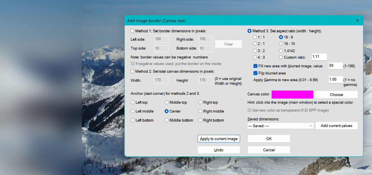Pick the 1.4142 aspect ratio option
The height and width of the screenshot is (175, 372).
(281, 51)
